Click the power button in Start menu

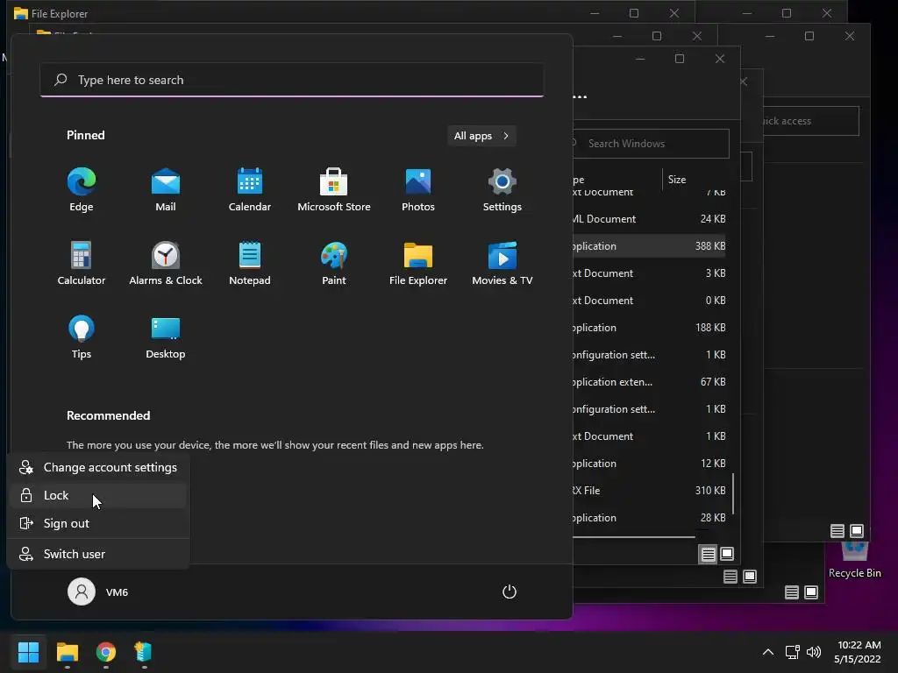point(510,592)
